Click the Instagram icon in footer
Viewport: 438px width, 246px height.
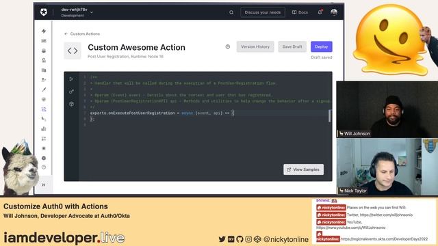pos(248,239)
